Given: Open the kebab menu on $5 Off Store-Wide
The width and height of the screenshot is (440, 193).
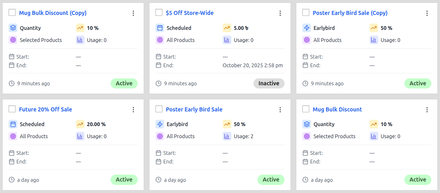Looking at the screenshot, I should tap(280, 13).
